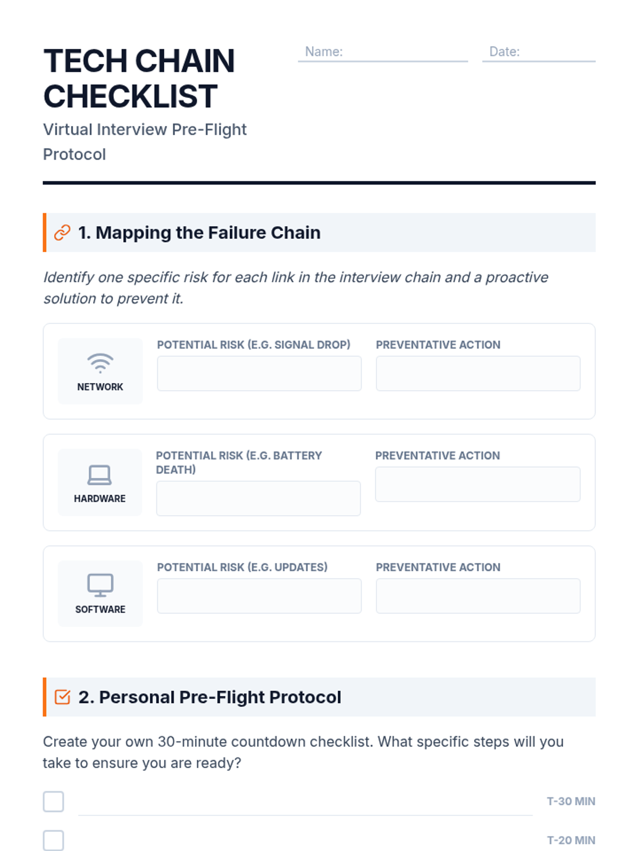Tick the T-20 MIN checkbox
The image size is (638, 851).
54,840
